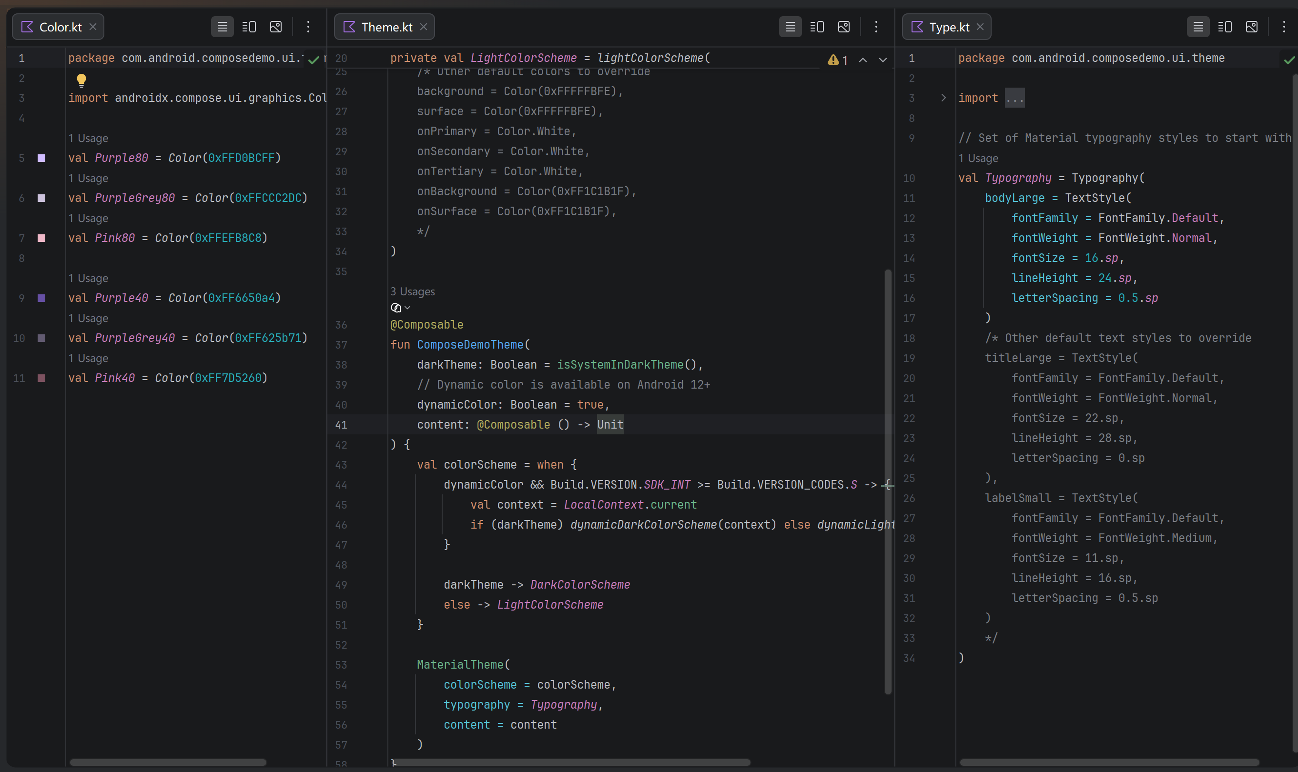Close the Type.kt tab

(x=980, y=27)
